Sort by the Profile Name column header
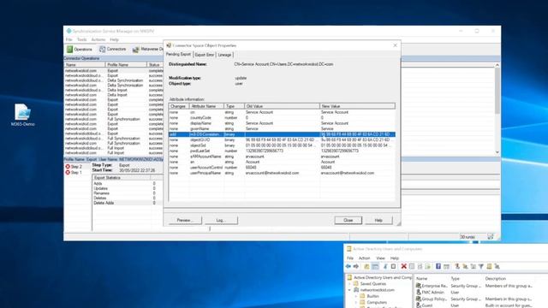The image size is (548, 308). pyautogui.click(x=126, y=65)
